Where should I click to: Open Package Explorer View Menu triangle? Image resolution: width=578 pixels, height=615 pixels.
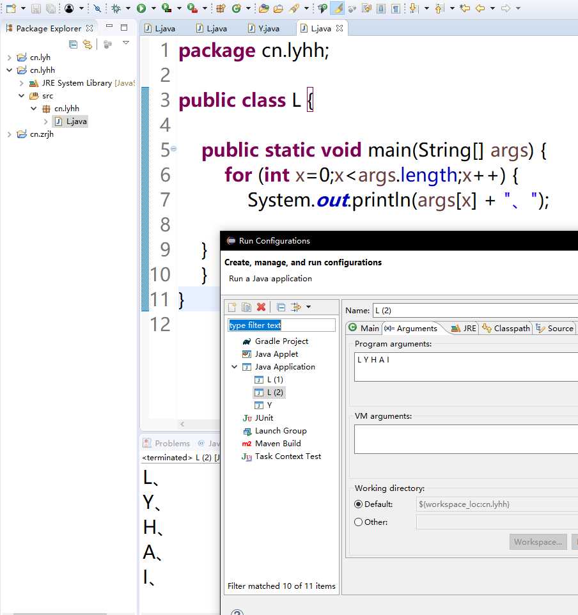click(126, 42)
